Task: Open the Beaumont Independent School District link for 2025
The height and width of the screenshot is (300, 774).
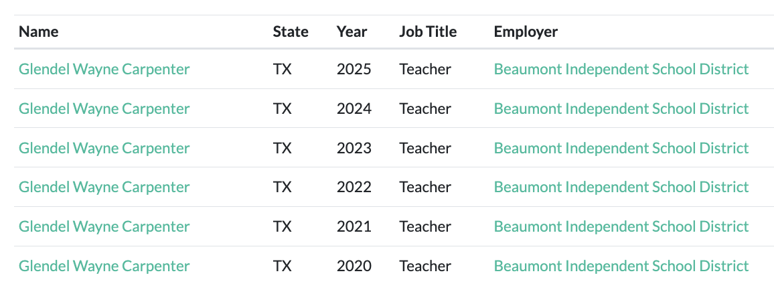Action: point(621,69)
